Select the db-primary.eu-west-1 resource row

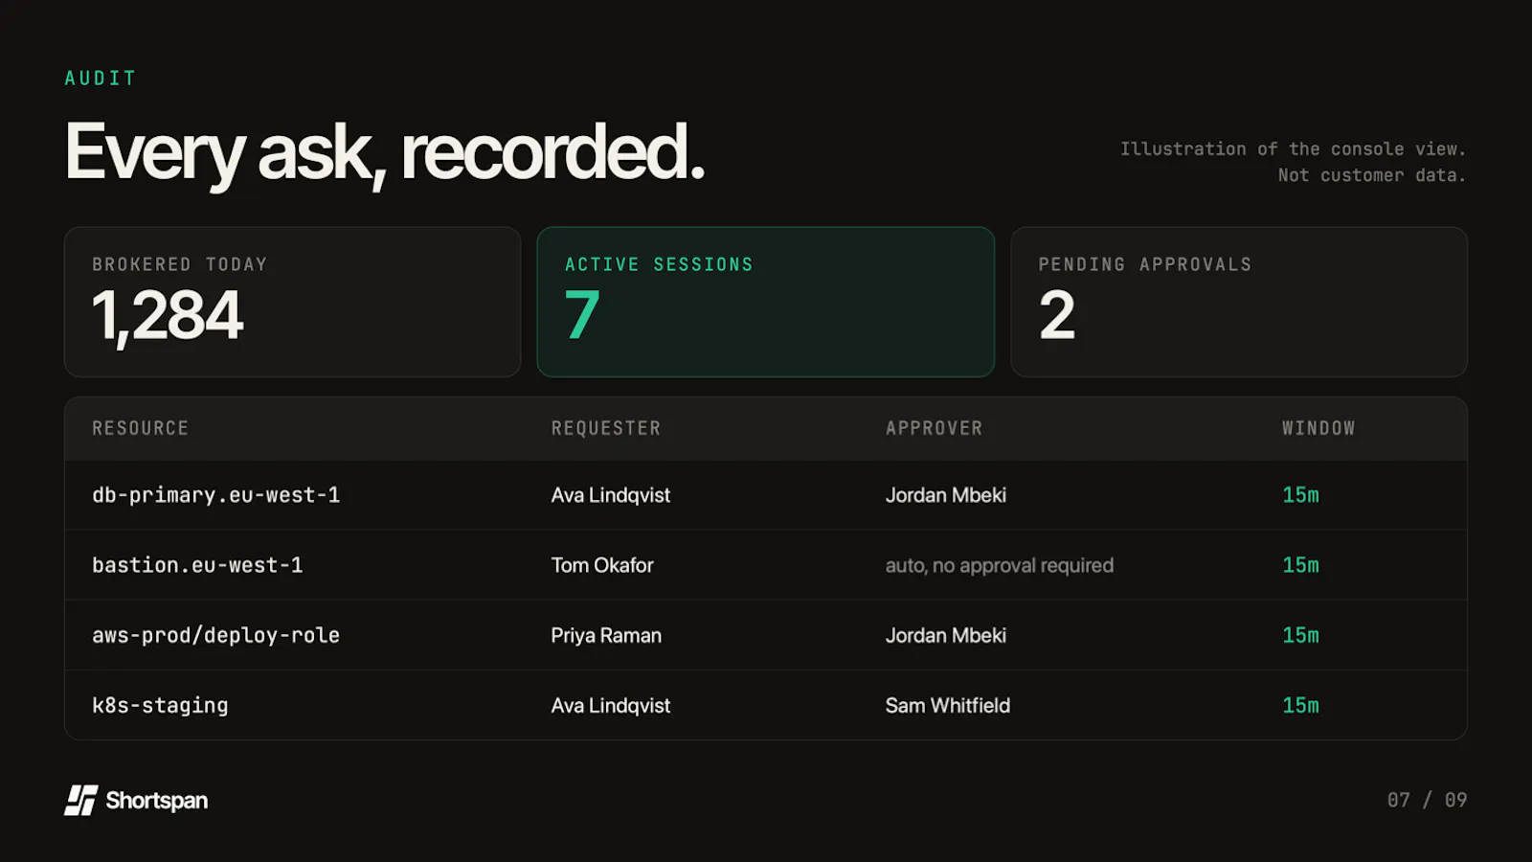pyautogui.click(x=766, y=495)
